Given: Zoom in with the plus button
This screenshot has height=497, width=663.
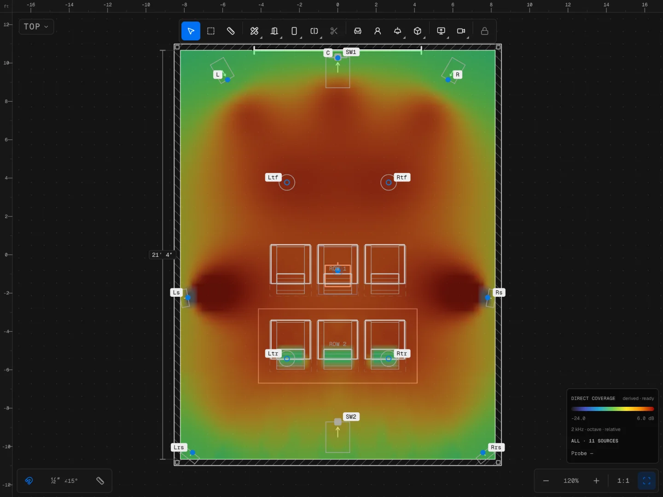Looking at the screenshot, I should [x=596, y=480].
